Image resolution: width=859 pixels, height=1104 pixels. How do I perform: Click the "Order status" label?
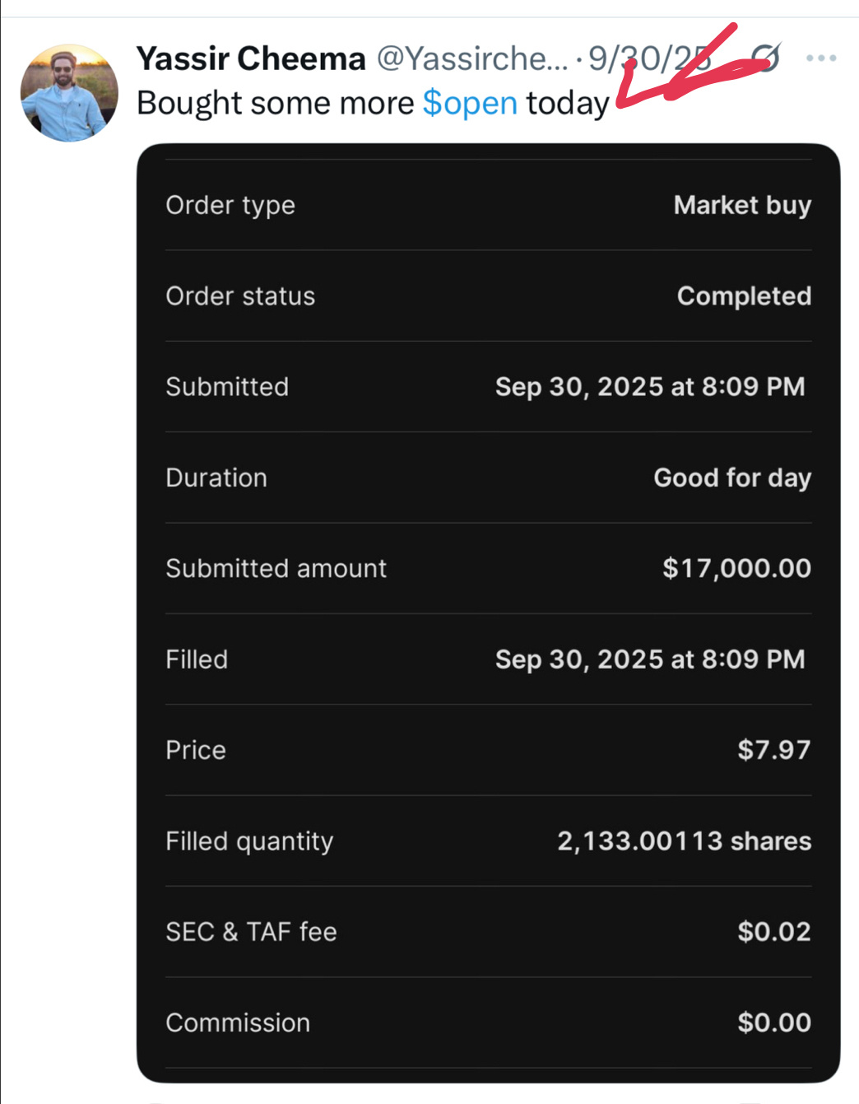pyautogui.click(x=240, y=296)
